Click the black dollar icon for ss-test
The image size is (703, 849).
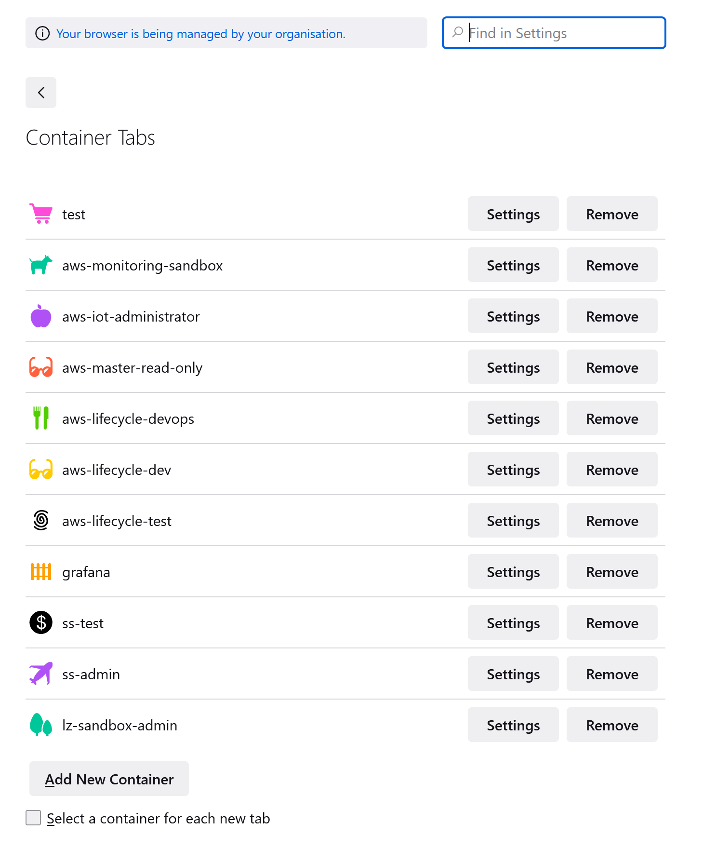coord(40,622)
